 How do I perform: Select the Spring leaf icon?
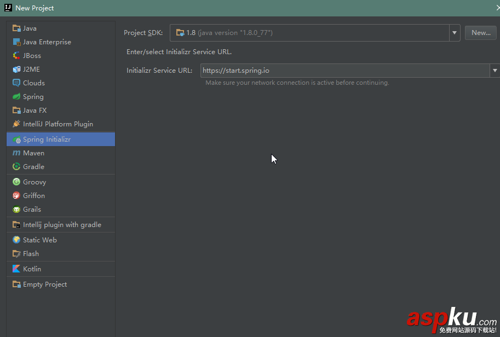(x=16, y=97)
